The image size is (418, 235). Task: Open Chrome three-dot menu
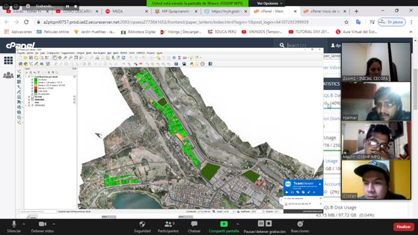pos(411,22)
